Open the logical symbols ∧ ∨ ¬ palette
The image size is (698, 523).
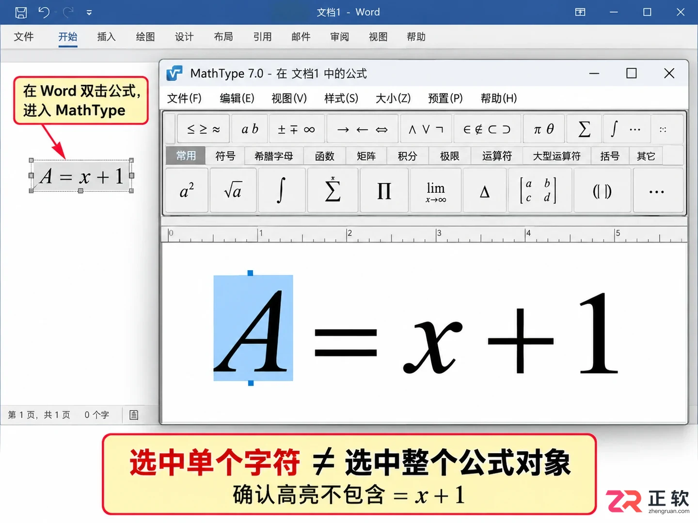click(426, 129)
